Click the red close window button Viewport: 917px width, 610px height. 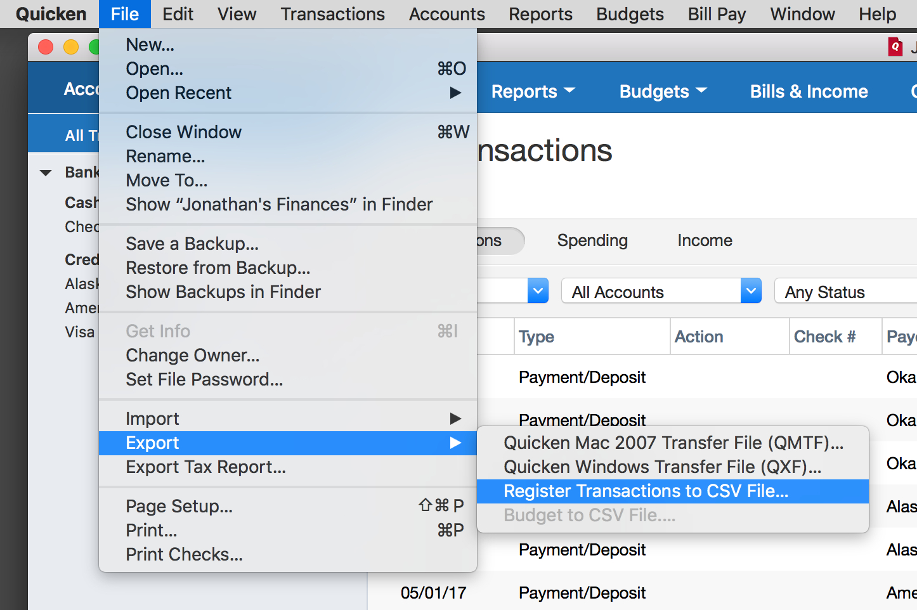[46, 46]
